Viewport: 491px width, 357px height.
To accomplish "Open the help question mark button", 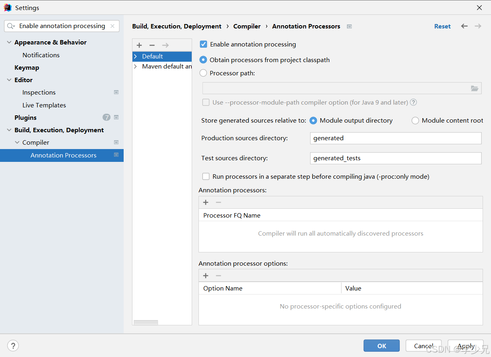I will (13, 346).
